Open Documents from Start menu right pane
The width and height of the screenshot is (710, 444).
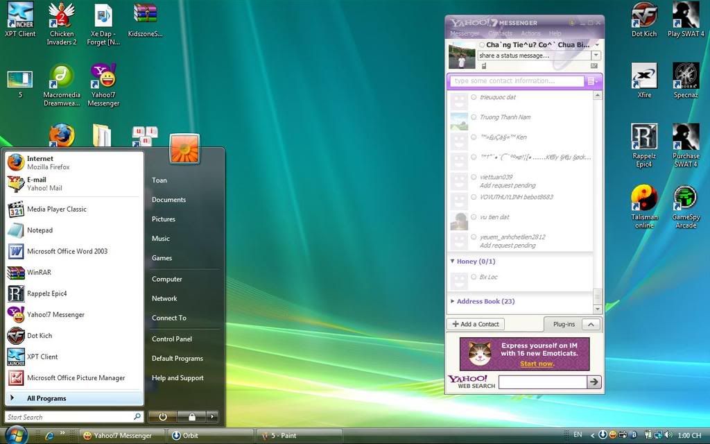[x=168, y=200]
